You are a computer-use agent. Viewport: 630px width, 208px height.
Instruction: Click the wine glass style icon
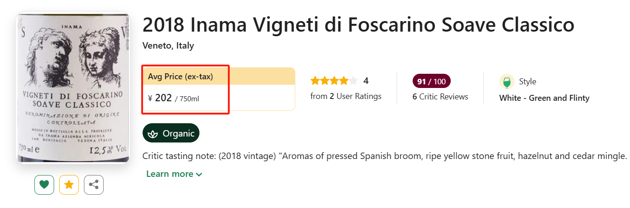507,82
